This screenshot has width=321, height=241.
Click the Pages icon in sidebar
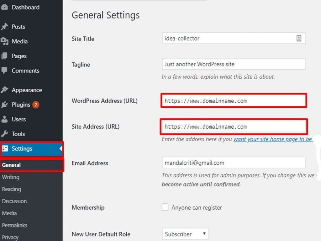pyautogui.click(x=6, y=56)
